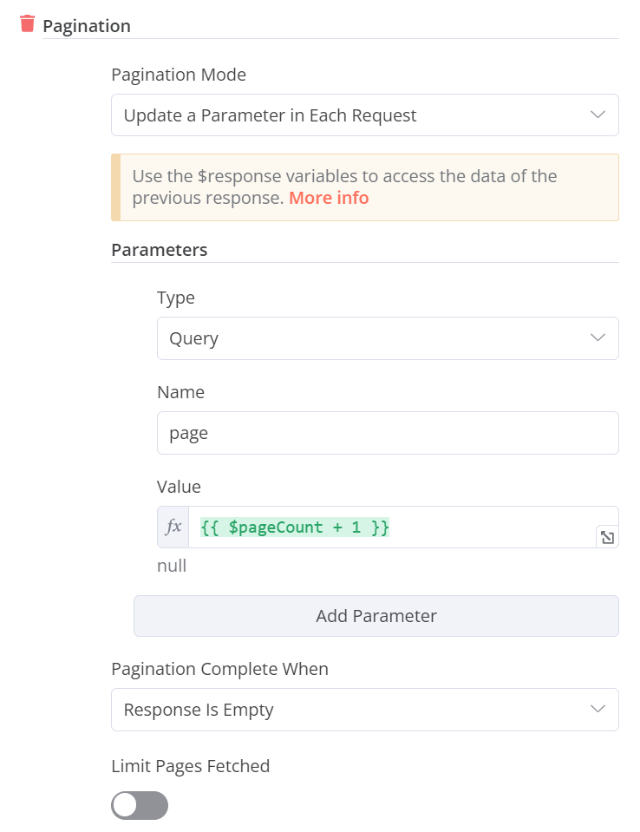Click the fx expression icon beside Value
Screen dimensions: 640x832
[173, 527]
